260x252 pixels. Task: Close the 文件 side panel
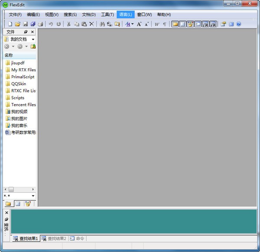(x=32, y=32)
